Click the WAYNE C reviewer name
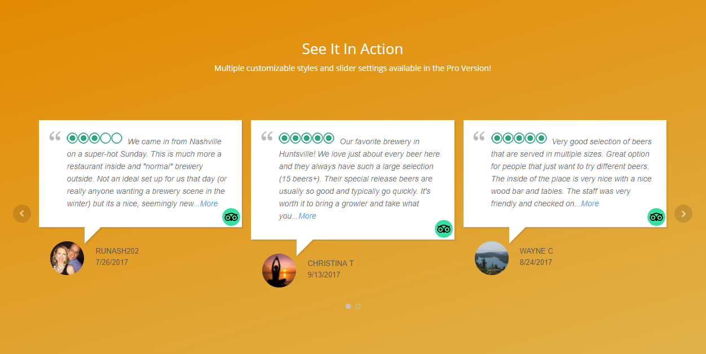 [x=536, y=251]
